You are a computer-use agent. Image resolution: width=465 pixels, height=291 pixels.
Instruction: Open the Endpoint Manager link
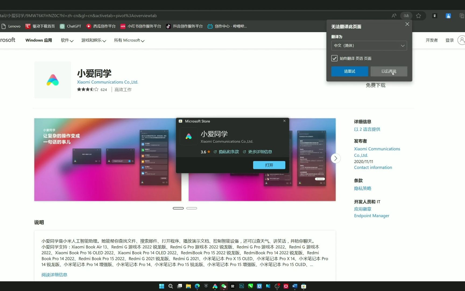(x=372, y=216)
